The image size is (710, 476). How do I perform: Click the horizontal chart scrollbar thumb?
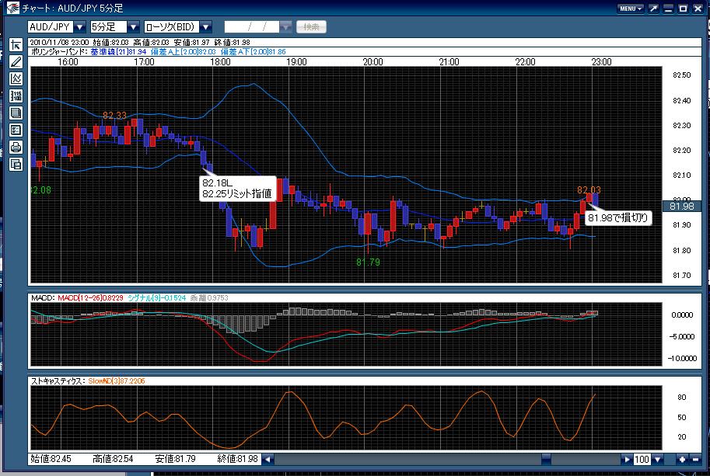547,459
